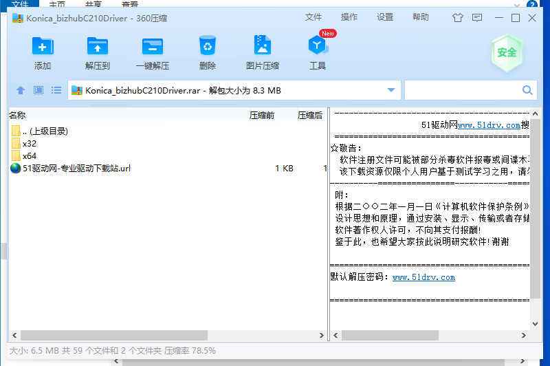
Task: Expand the archive path dropdown arrow
Action: 391,90
